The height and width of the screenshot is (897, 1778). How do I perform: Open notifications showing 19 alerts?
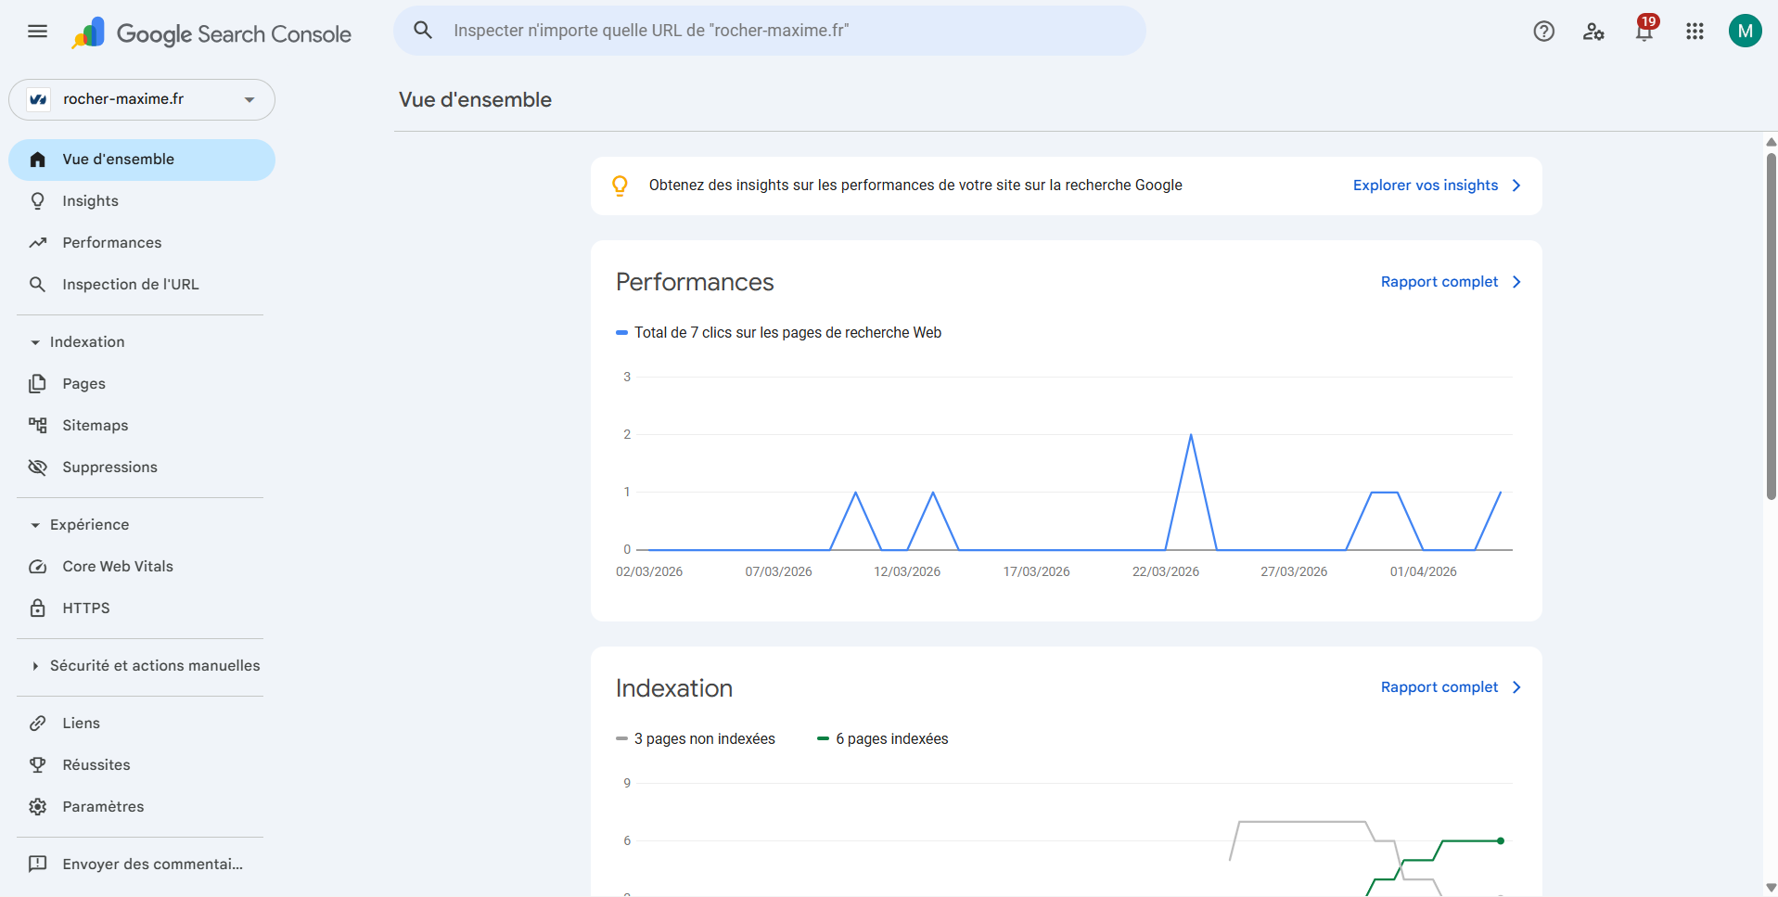(1644, 31)
